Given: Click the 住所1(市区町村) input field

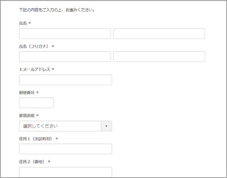Looking at the screenshot, I should [65, 149].
